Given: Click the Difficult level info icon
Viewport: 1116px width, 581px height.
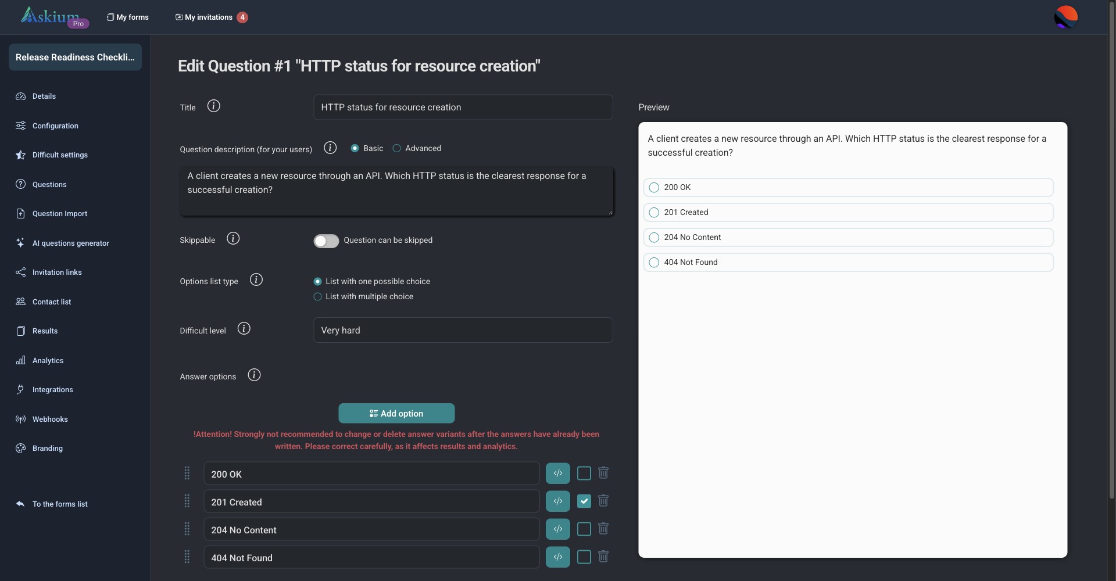Looking at the screenshot, I should pos(244,329).
